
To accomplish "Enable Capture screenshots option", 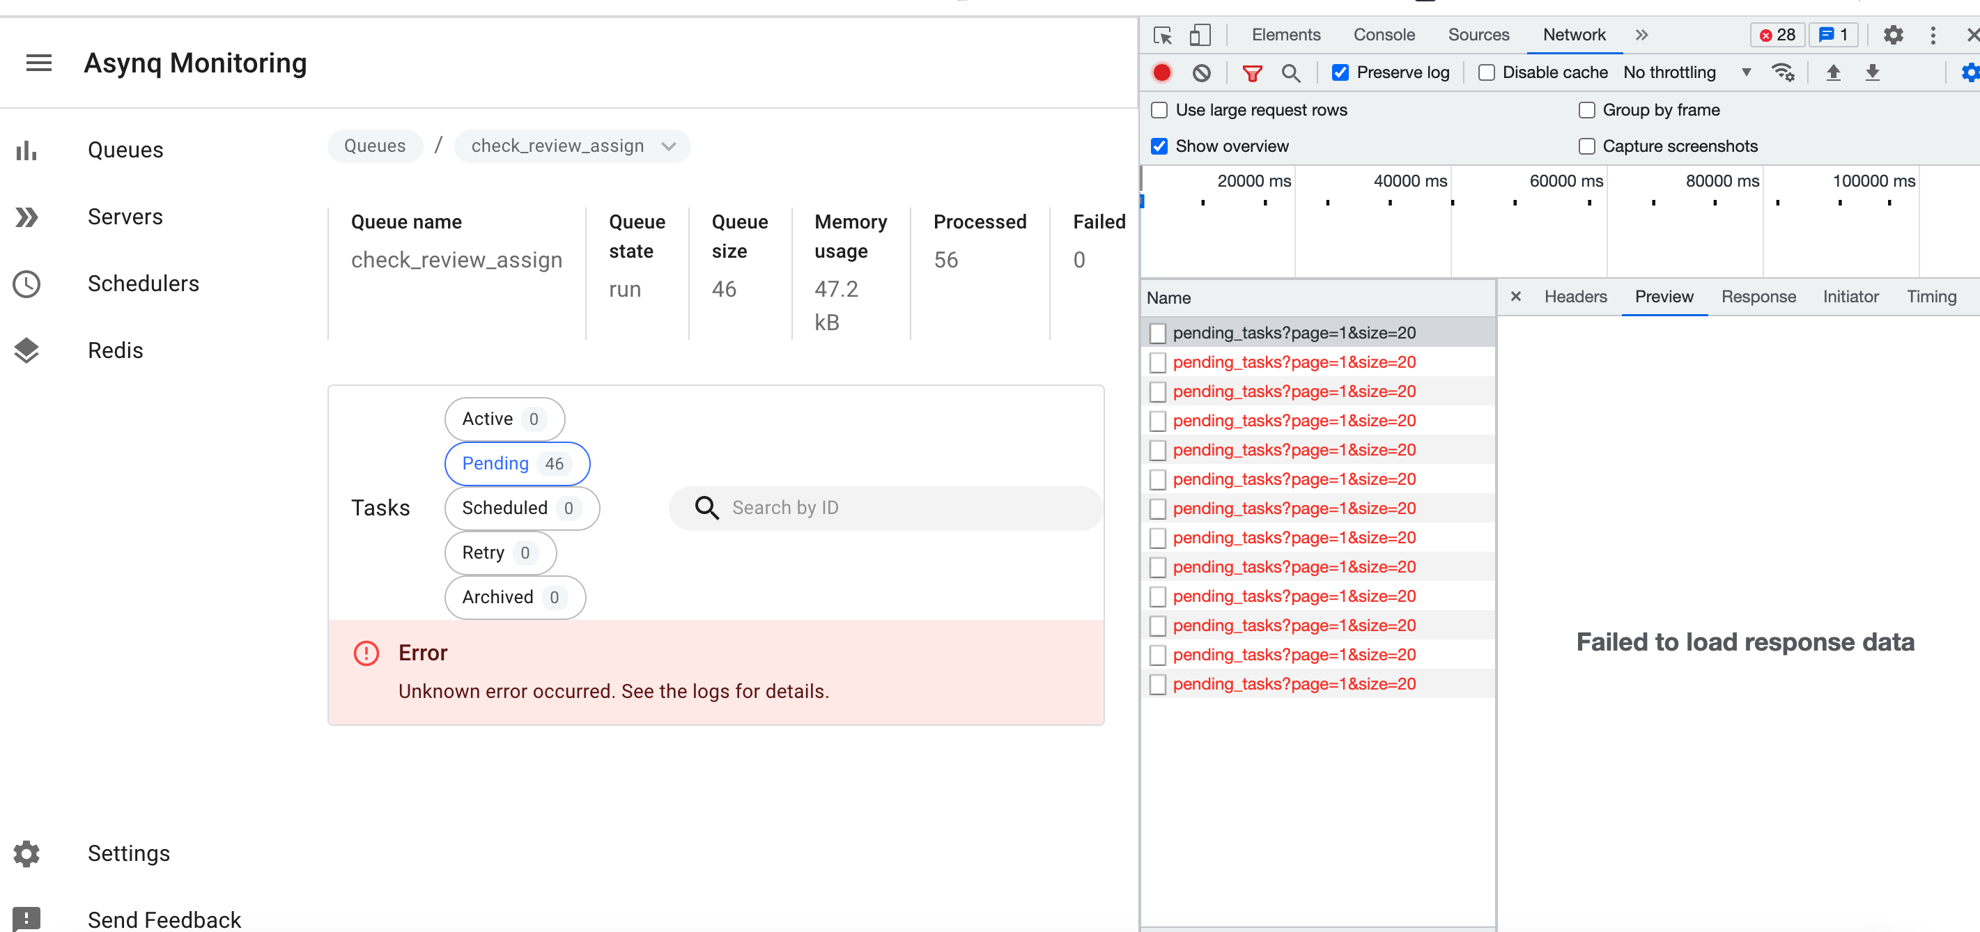I will tap(1586, 147).
